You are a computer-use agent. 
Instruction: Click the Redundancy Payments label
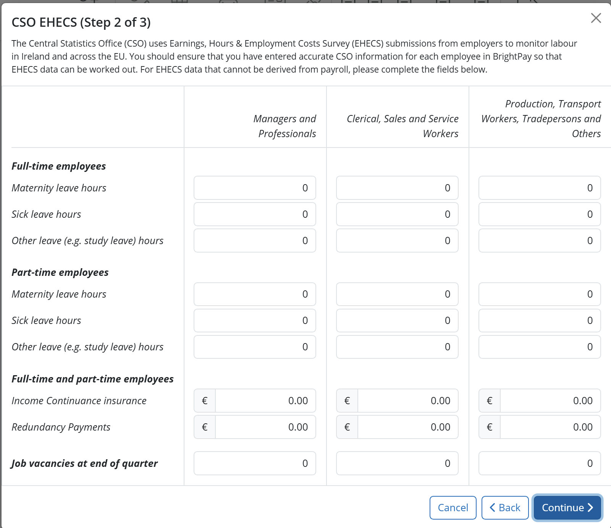61,427
